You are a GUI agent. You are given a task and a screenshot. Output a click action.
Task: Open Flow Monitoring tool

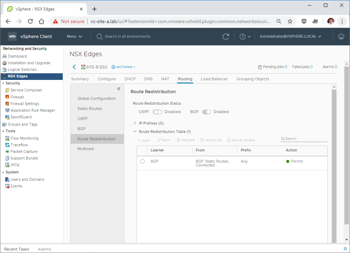[x=22, y=138]
